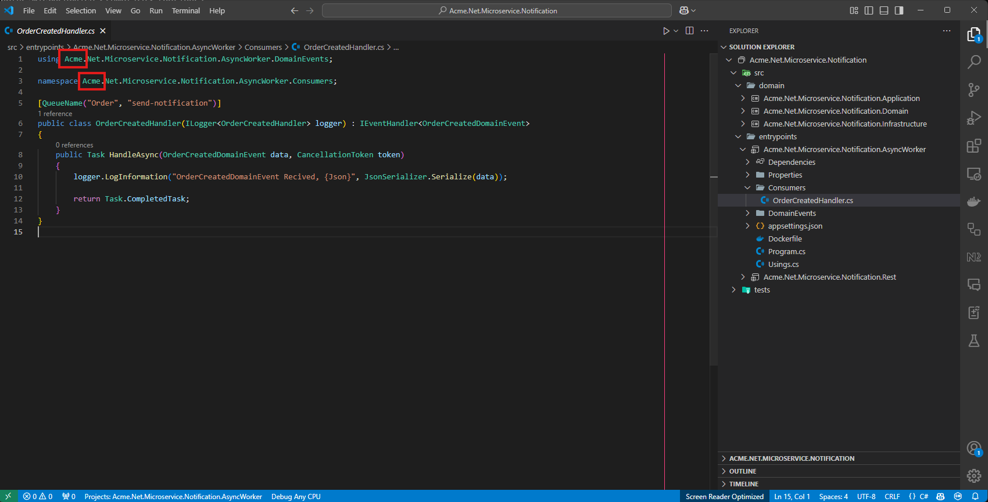Viewport: 988px width, 502px height.
Task: Open the Testing flask view
Action: (974, 341)
